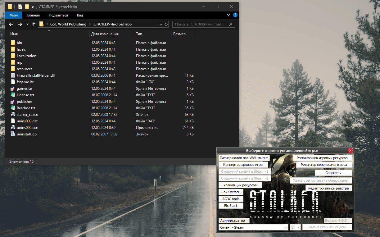Click Конвертор архивов игры button
Screen dimensions: 380x237
pyautogui.click(x=243, y=165)
